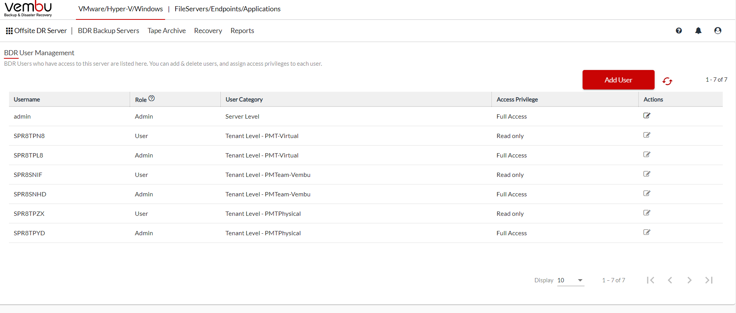Click Full Access privilege of SPR8SNHD
This screenshot has width=736, height=313.
click(x=512, y=194)
